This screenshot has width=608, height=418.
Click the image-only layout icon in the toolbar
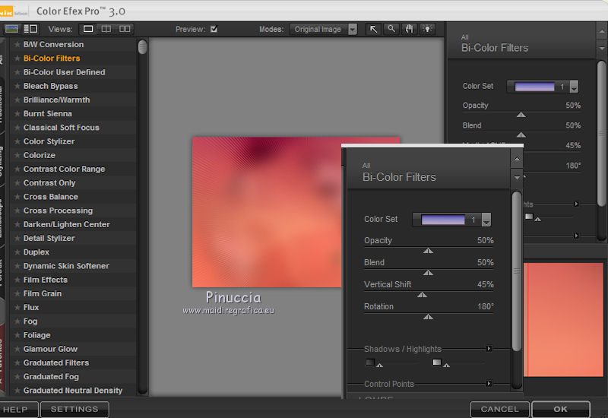(x=11, y=29)
